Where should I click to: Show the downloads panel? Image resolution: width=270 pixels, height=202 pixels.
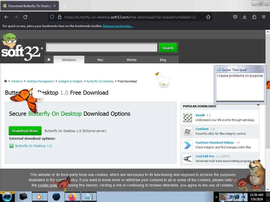tap(244, 17)
